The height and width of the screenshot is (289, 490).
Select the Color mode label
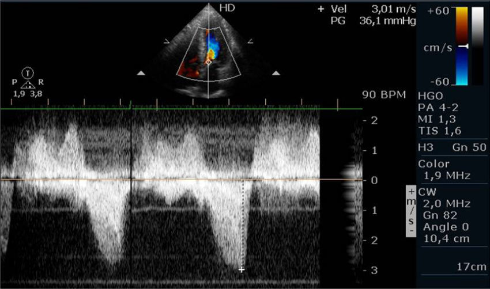(x=434, y=163)
